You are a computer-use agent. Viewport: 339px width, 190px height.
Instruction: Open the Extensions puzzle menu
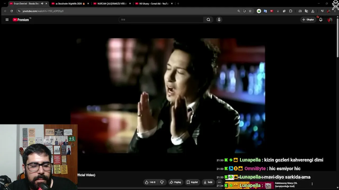click(x=291, y=11)
